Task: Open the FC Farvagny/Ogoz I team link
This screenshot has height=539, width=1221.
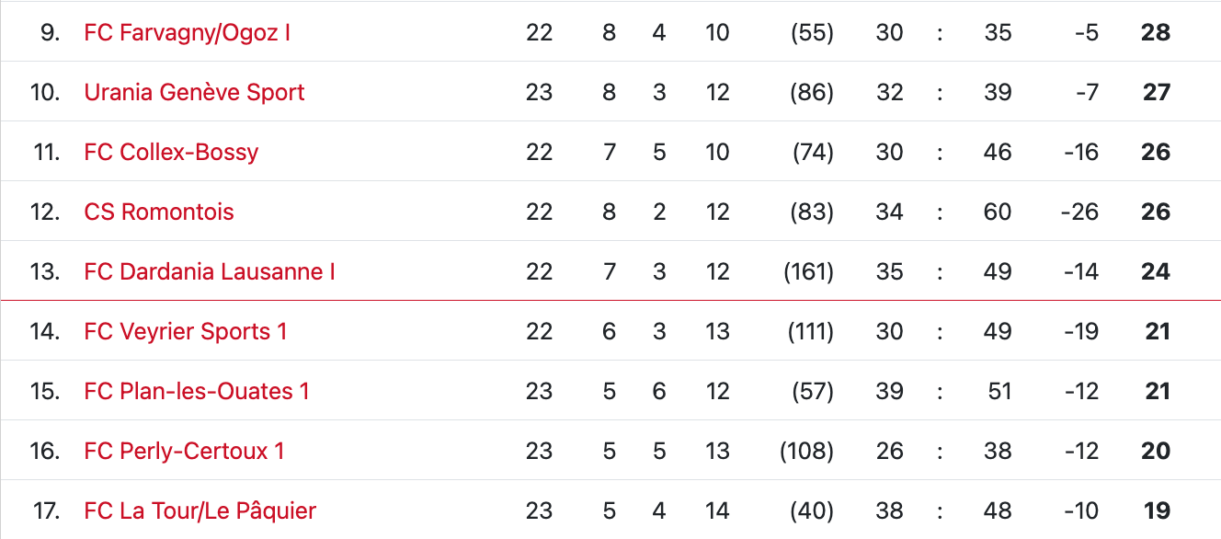Action: pos(187,32)
